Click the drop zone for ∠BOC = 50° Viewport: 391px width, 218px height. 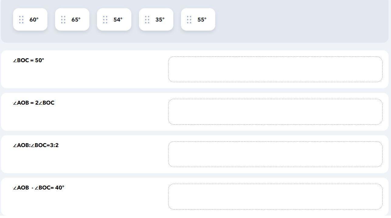pyautogui.click(x=275, y=69)
